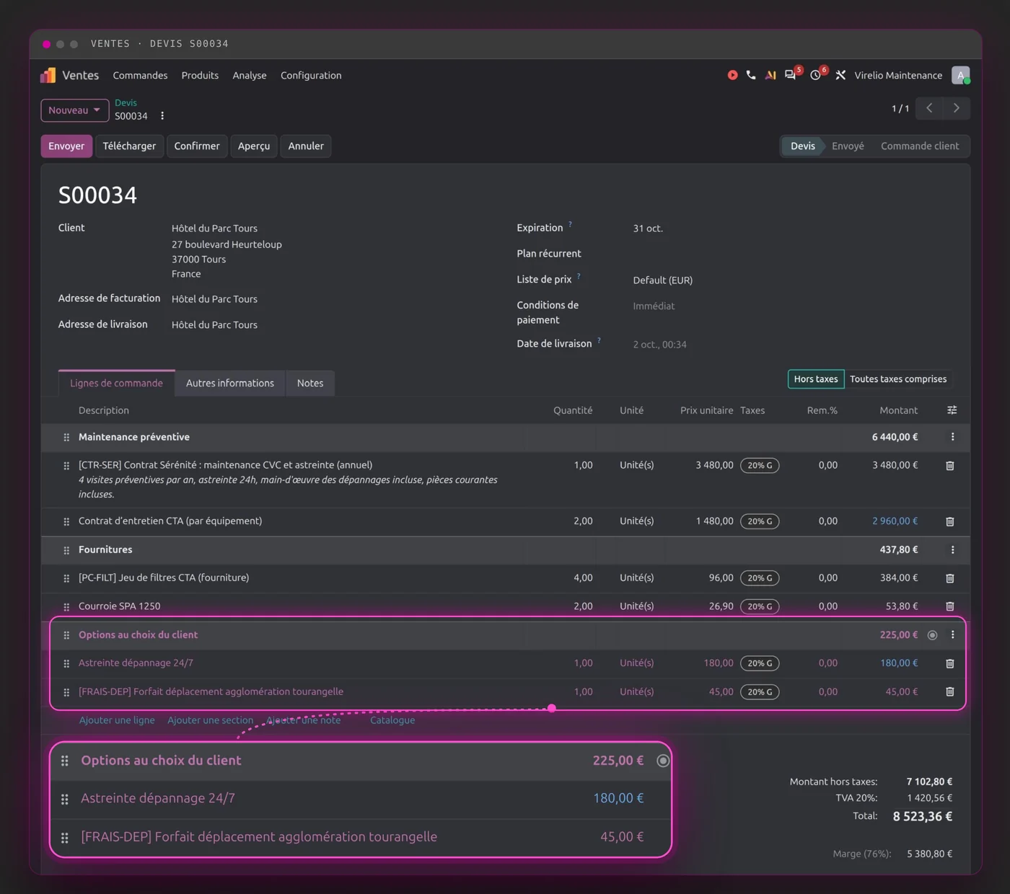Open column settings adjust icon
The width and height of the screenshot is (1010, 894).
click(952, 410)
